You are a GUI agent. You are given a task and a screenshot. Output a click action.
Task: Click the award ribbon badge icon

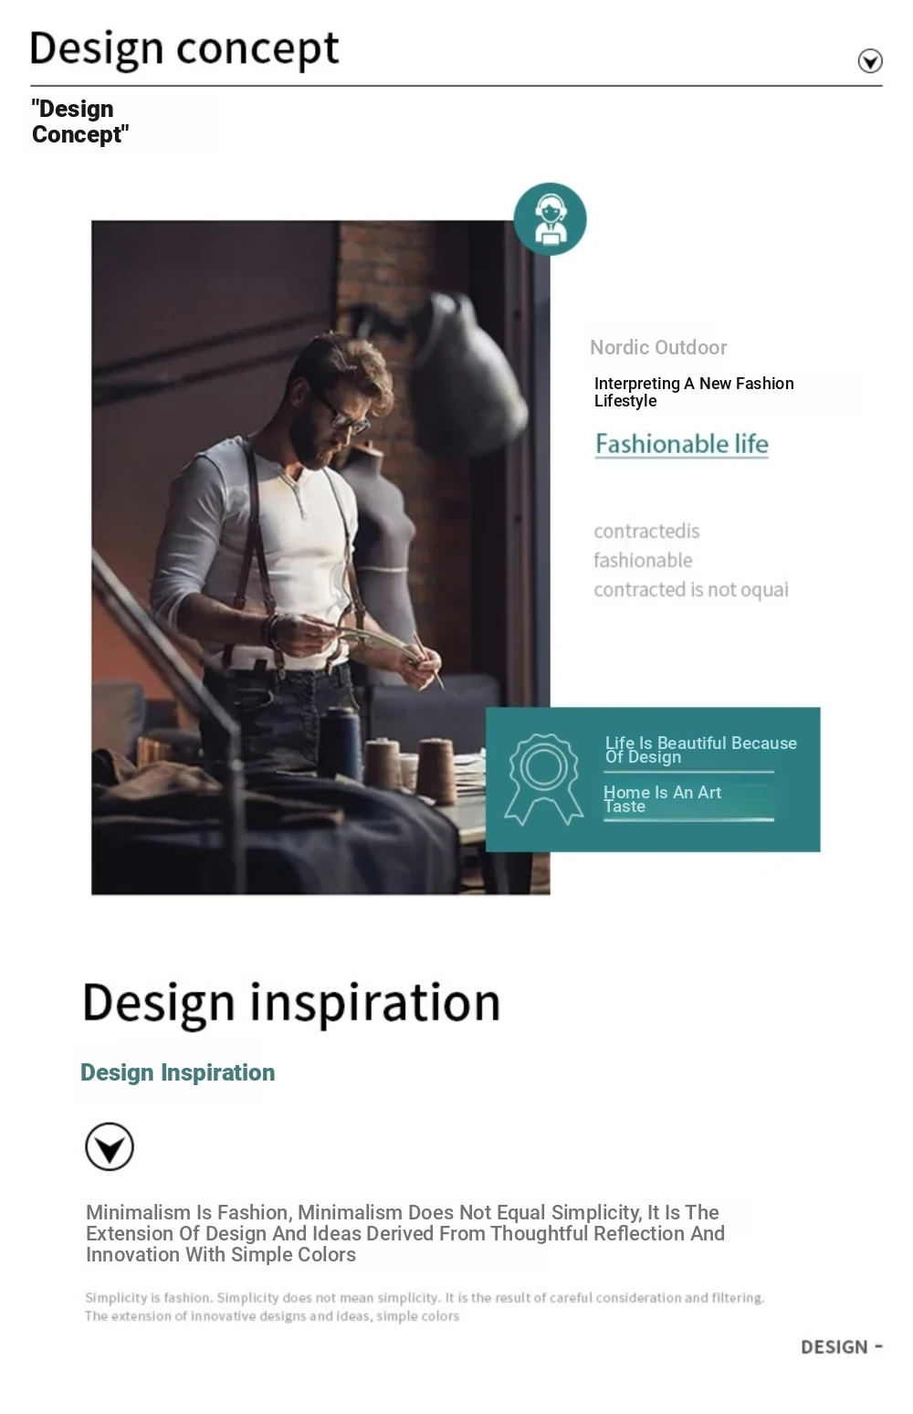tap(544, 779)
